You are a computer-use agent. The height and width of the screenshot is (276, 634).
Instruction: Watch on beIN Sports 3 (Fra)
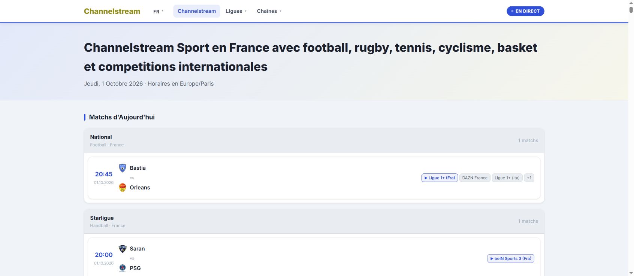point(511,258)
